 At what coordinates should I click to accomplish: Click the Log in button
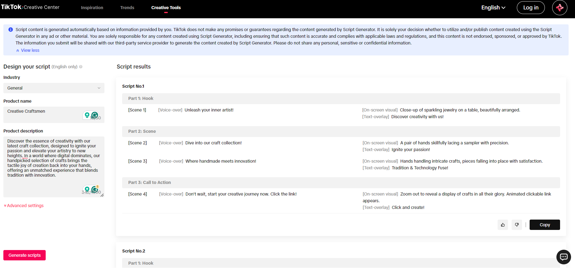pyautogui.click(x=531, y=8)
